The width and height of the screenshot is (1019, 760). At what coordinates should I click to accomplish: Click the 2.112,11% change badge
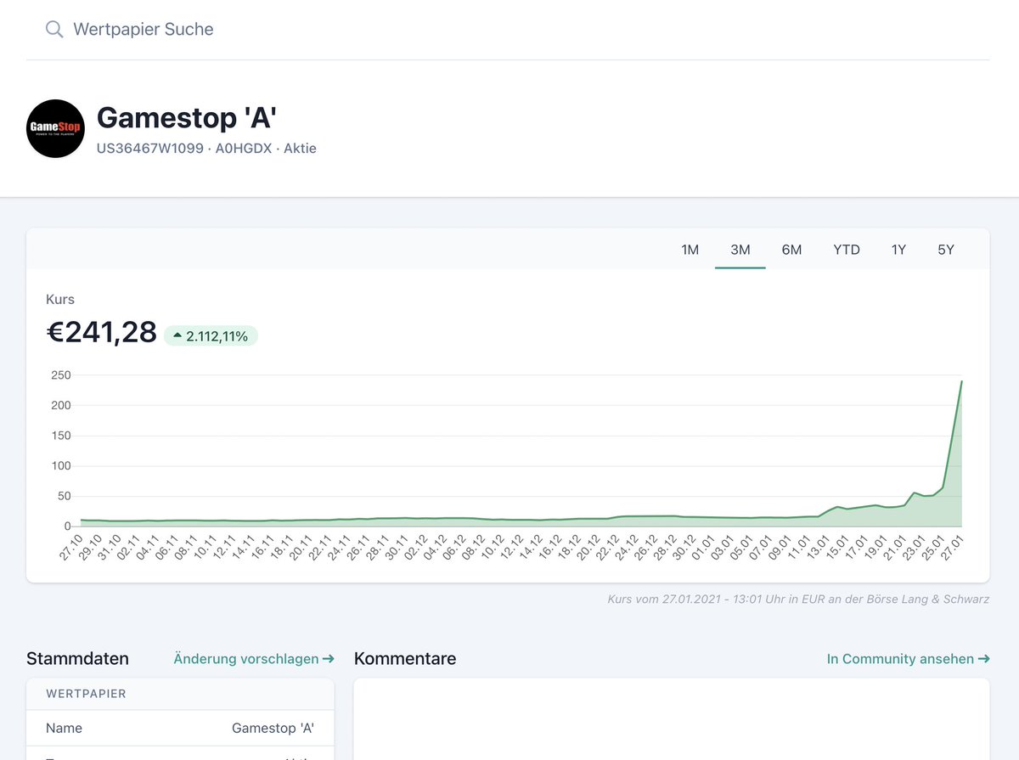coord(211,336)
